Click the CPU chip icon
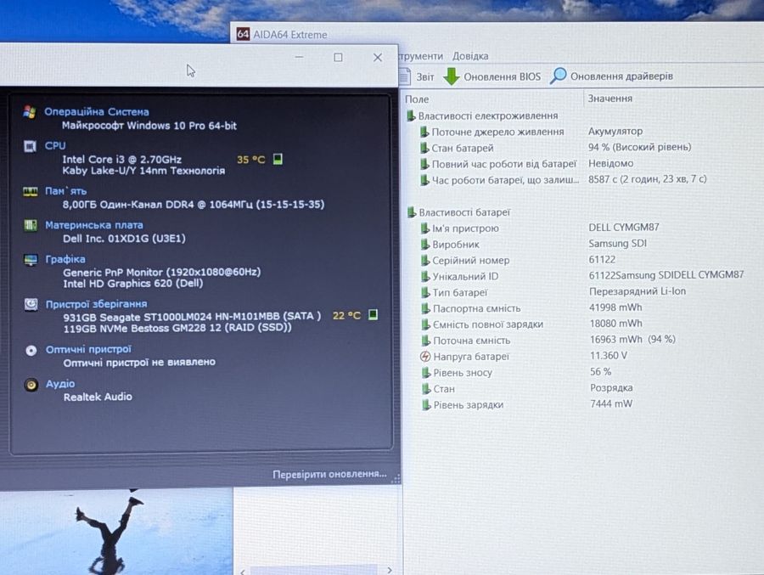Image resolution: width=764 pixels, height=575 pixels. click(x=30, y=146)
